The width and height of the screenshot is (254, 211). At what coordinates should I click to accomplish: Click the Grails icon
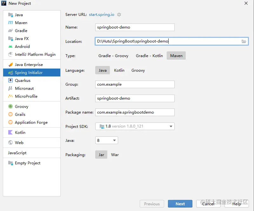tap(10, 114)
